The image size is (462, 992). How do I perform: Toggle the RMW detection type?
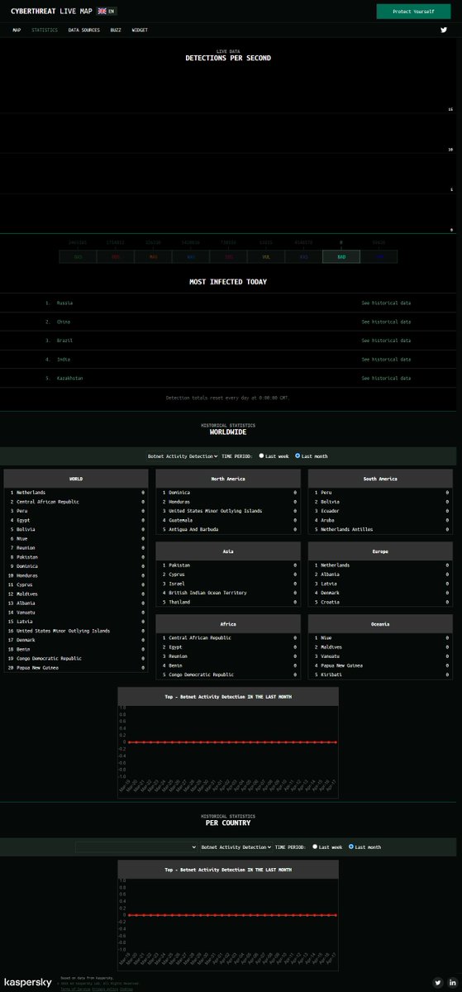click(x=379, y=257)
